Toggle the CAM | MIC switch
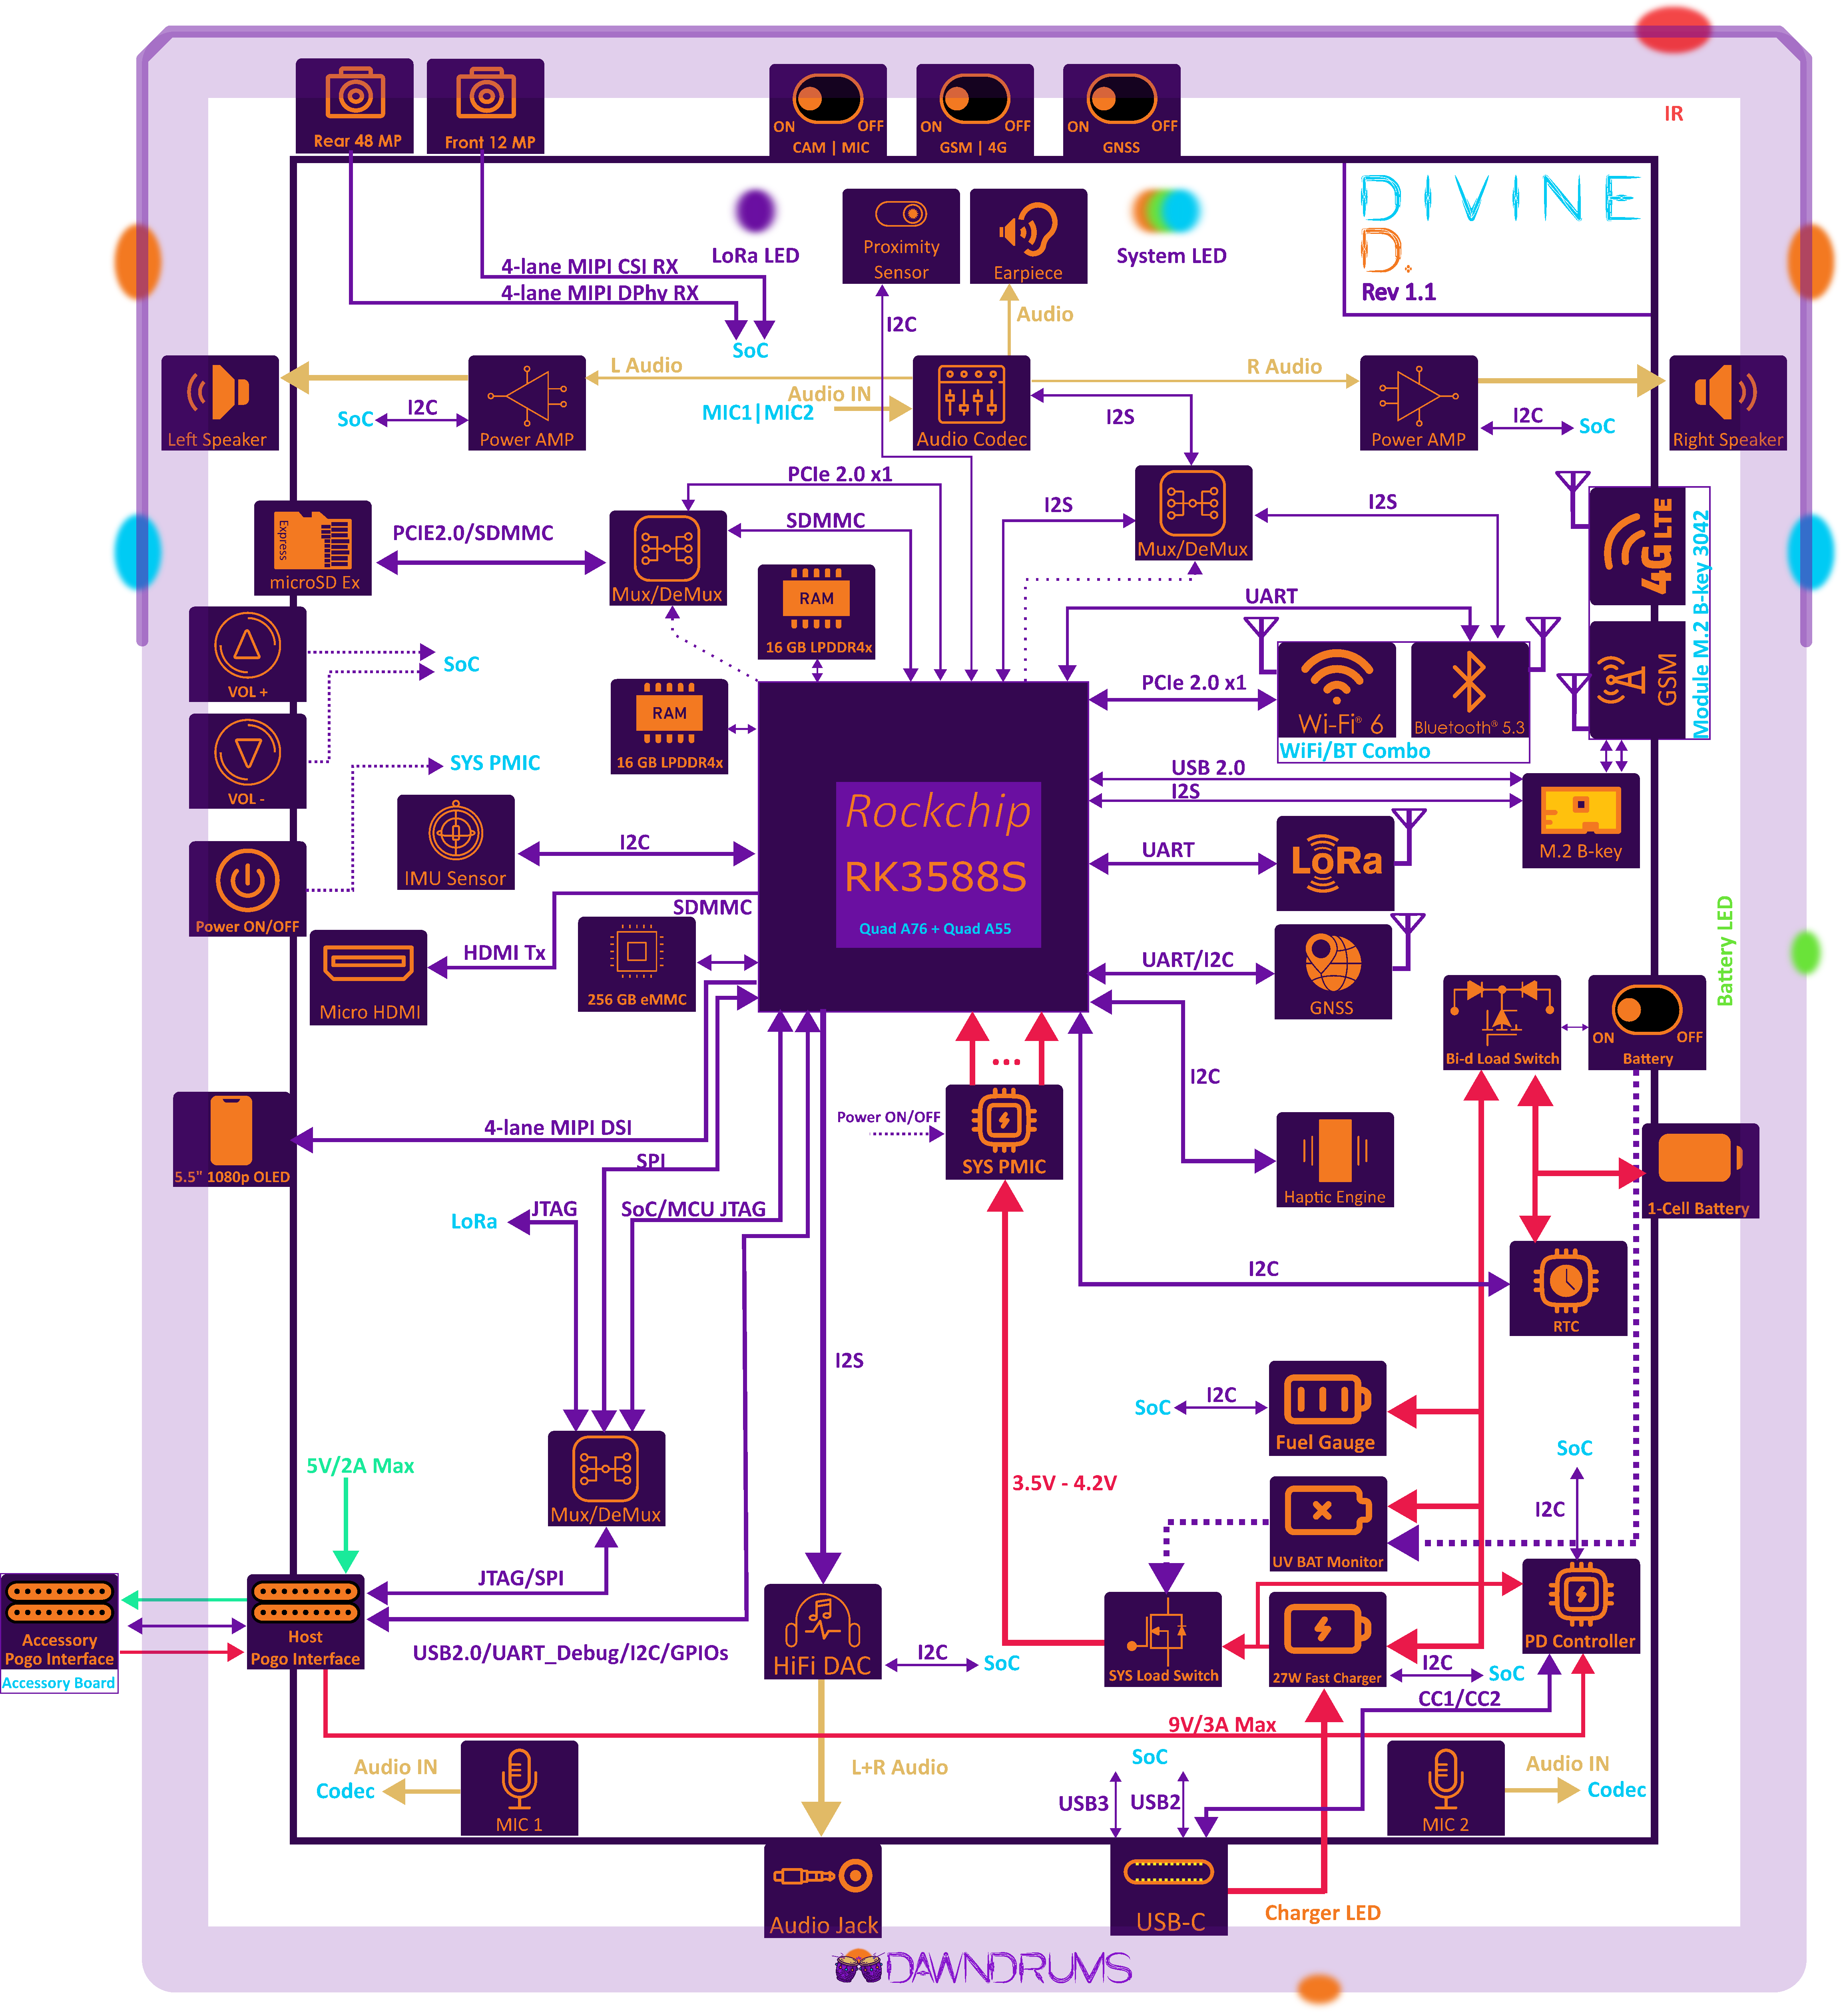Image resolution: width=1841 pixels, height=2016 pixels. click(828, 99)
